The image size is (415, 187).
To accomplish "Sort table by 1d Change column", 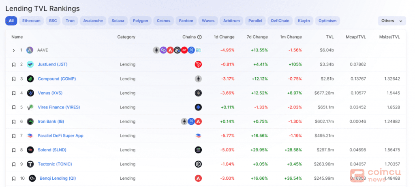I will pyautogui.click(x=224, y=37).
